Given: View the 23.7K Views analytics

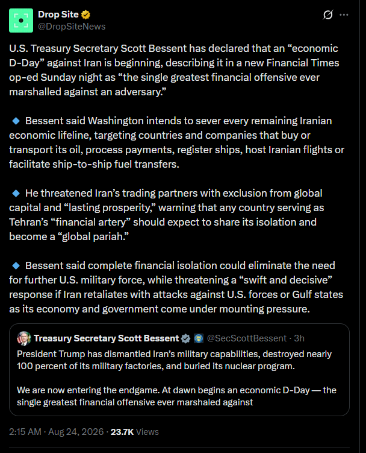Looking at the screenshot, I should [135, 432].
